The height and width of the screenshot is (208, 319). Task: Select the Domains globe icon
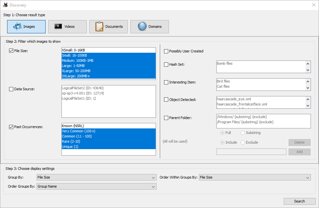point(142,27)
